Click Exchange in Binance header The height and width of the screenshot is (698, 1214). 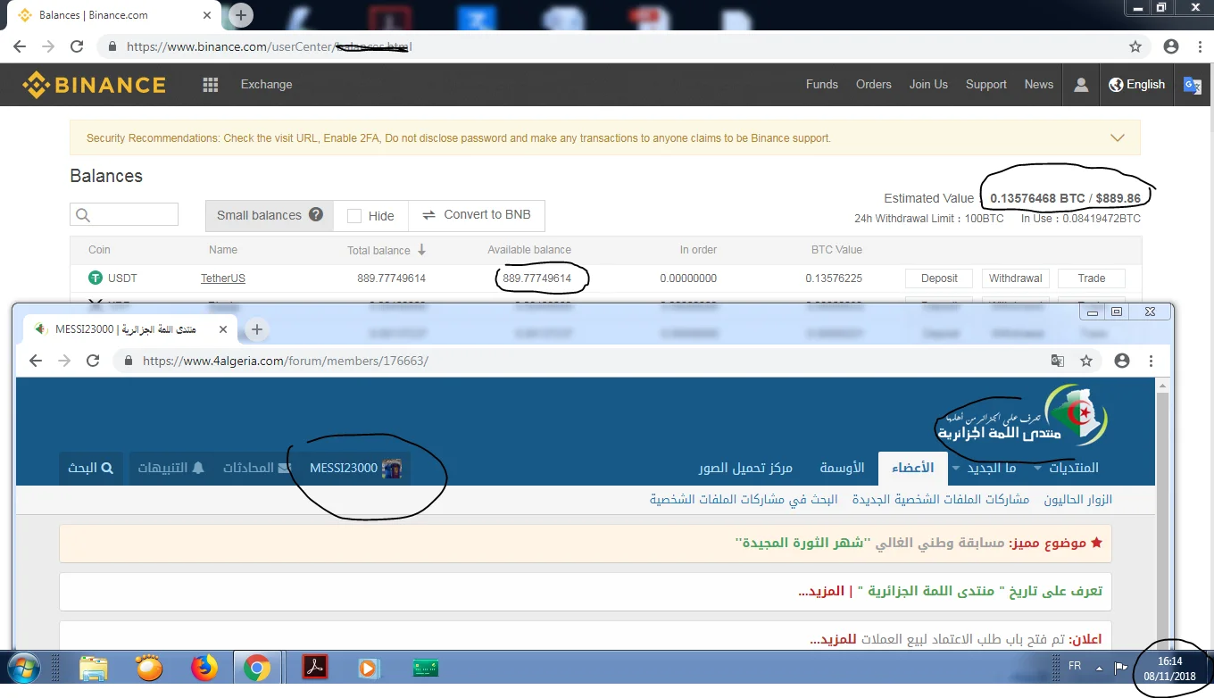(x=266, y=85)
